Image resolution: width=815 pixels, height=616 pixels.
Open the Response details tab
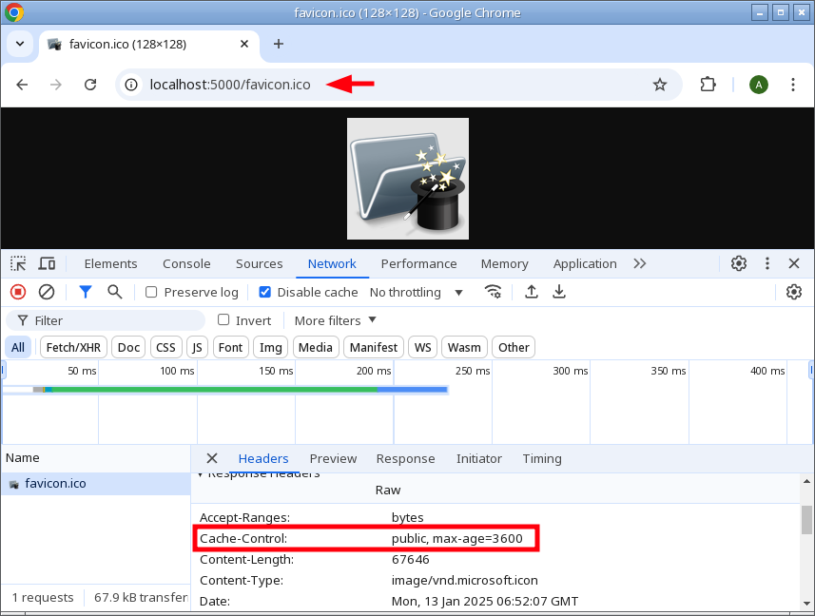(405, 458)
